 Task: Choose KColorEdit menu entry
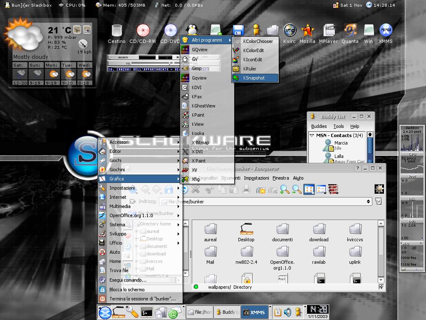click(255, 50)
